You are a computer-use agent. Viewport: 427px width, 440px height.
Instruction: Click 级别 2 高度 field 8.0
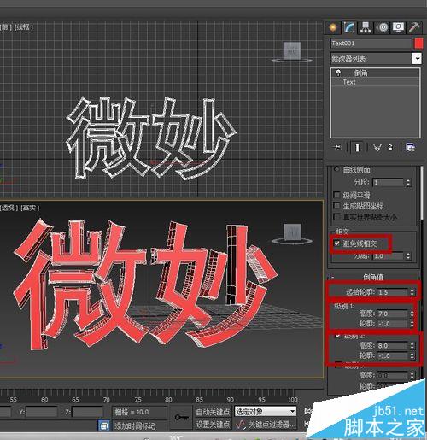pos(393,345)
